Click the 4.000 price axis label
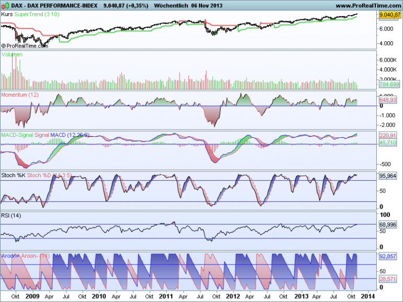This screenshot has width=403, height=302. (x=386, y=43)
